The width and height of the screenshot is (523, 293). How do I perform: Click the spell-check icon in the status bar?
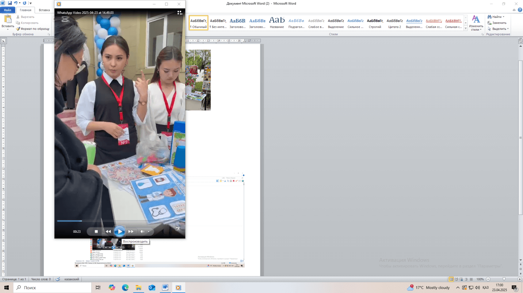pos(58,279)
